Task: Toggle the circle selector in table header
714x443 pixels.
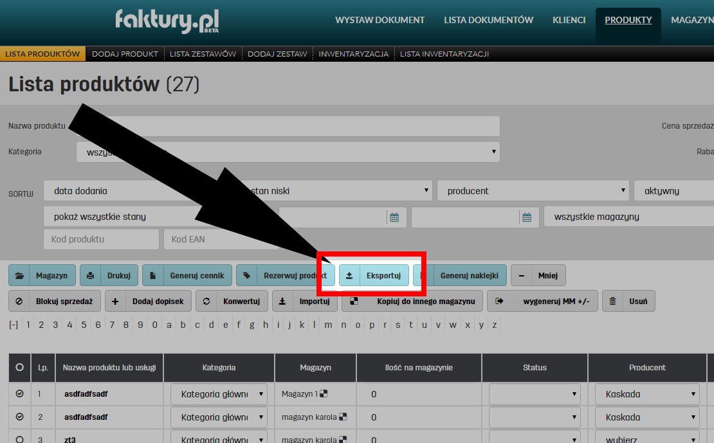Action: coord(19,367)
